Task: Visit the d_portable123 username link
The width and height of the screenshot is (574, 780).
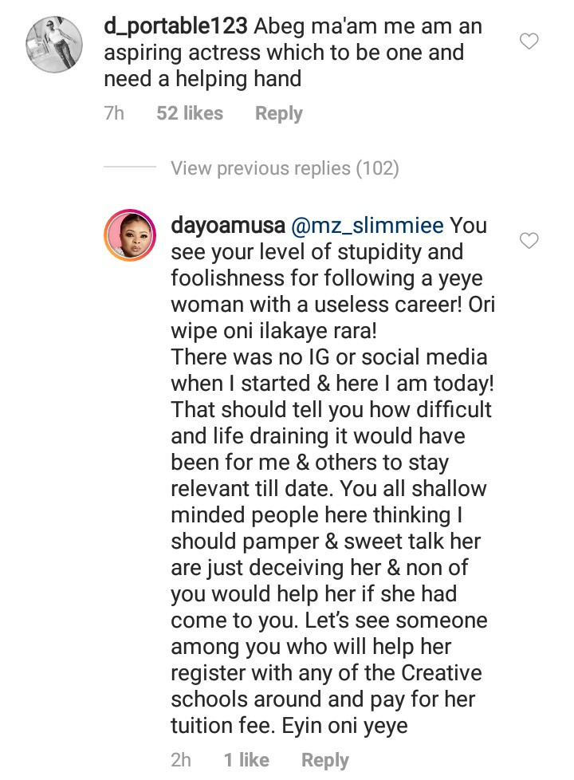Action: 175,26
